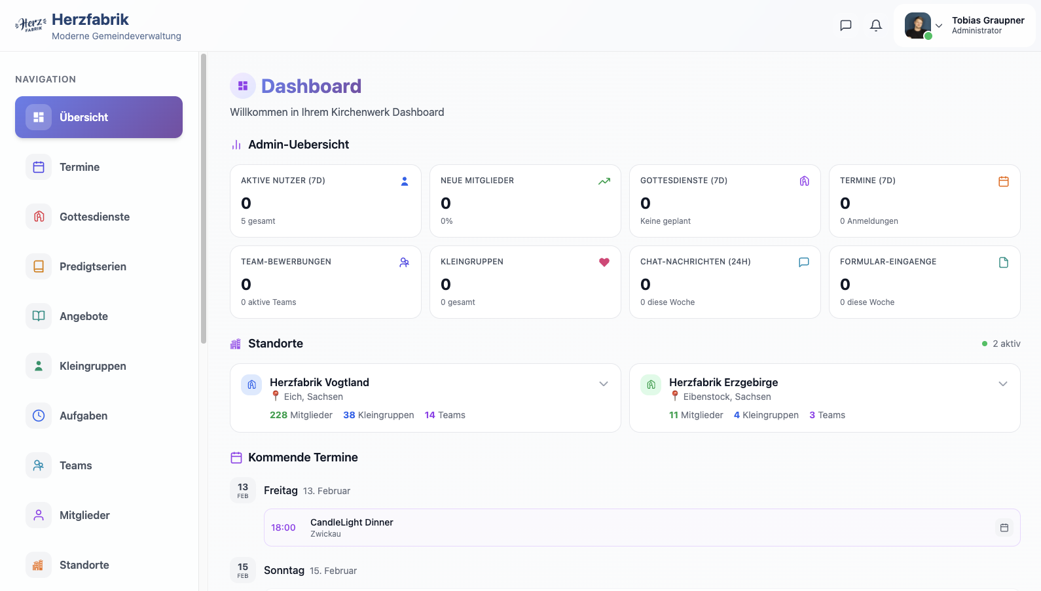Viewport: 1041px width, 591px height.
Task: Open Termine in the sidebar
Action: click(x=99, y=167)
